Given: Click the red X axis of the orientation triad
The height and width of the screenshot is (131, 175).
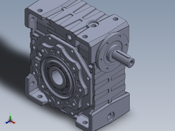Looking at the screenshot, I should (13, 122).
